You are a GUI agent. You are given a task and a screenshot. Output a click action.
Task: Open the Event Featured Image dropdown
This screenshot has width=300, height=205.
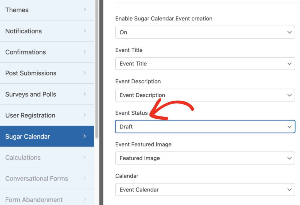[205, 158]
